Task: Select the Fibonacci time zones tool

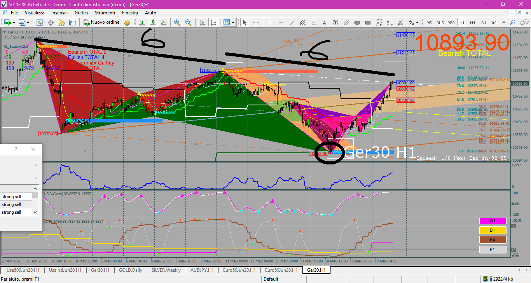Action: tap(390, 23)
